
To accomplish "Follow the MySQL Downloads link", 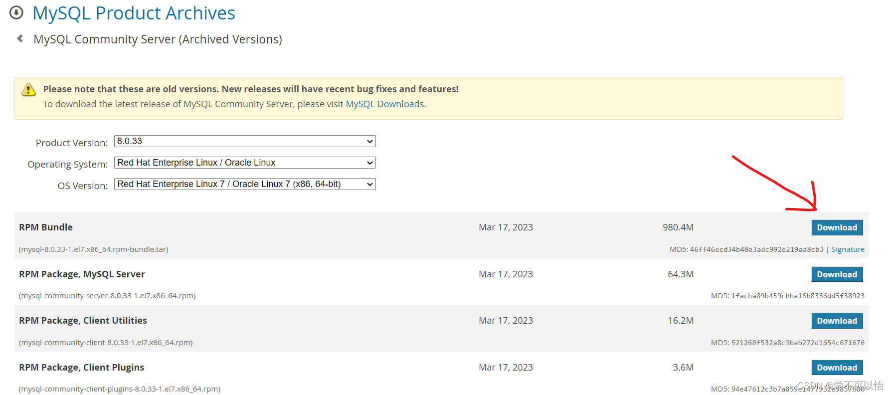I will (x=384, y=104).
